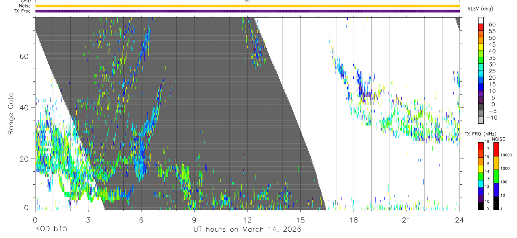The height and width of the screenshot is (238, 517).
Task: Select the green segment of NOISE colorbar
Action: click(496, 176)
